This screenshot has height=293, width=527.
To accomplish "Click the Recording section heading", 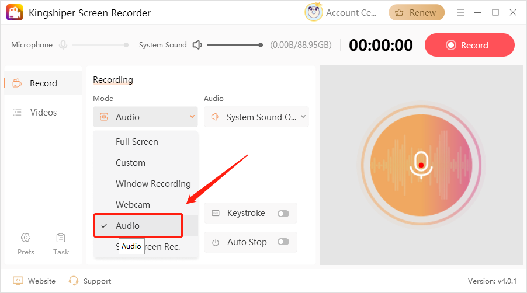I will click(113, 80).
